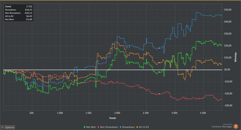Click the 1 000 hands axis label
Screen dimensions: 241x130
pos(60,113)
